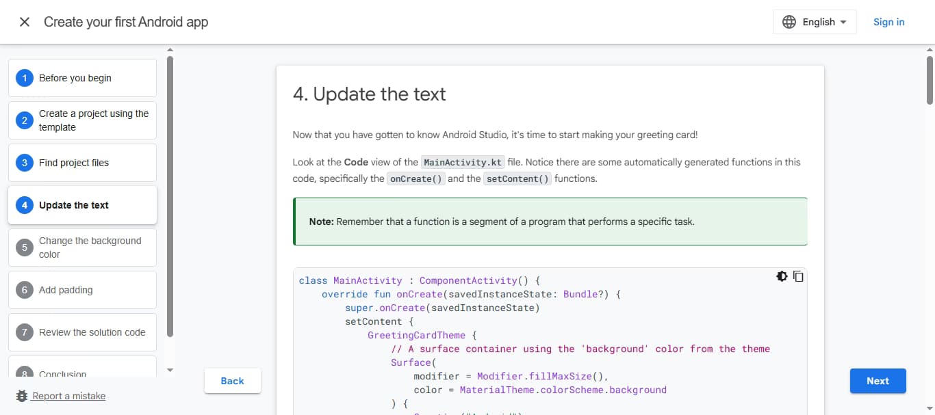Select the 'Before you begin' step
This screenshot has height=415, width=935.
(81, 78)
